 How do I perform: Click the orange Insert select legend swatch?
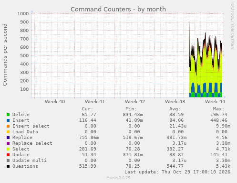point(8,126)
